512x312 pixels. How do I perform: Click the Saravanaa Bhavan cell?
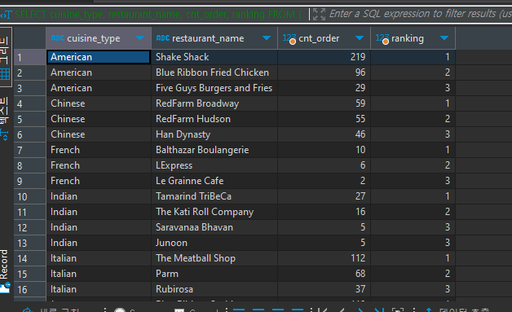(x=214, y=227)
